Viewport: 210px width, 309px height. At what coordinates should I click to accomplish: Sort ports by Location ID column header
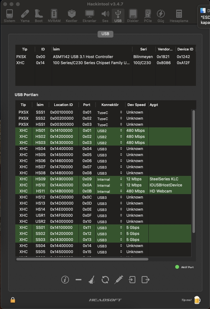tap(63, 105)
